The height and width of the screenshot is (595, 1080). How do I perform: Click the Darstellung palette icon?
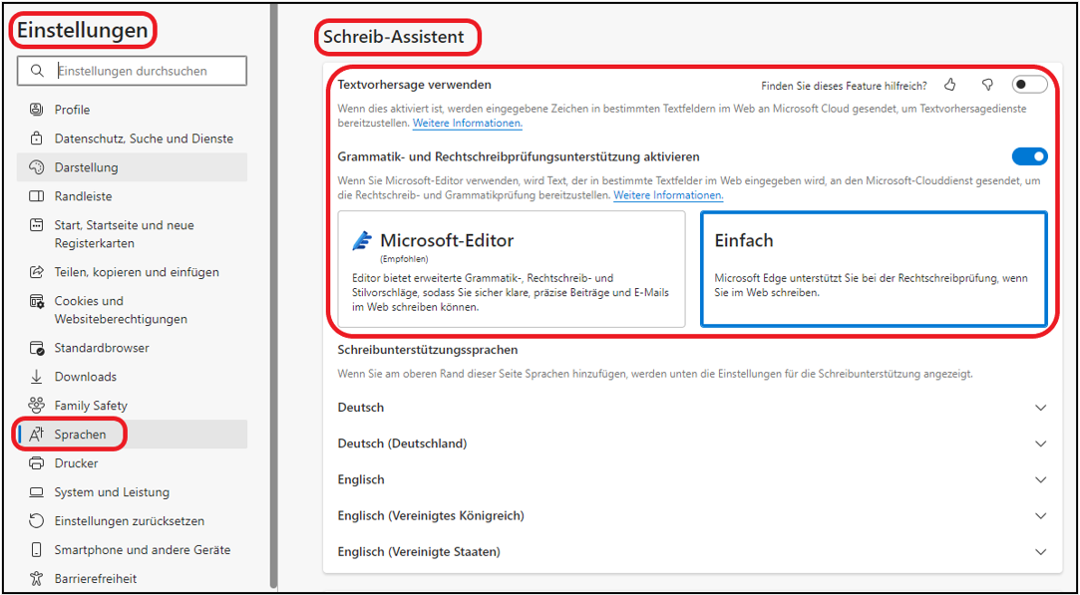point(37,167)
